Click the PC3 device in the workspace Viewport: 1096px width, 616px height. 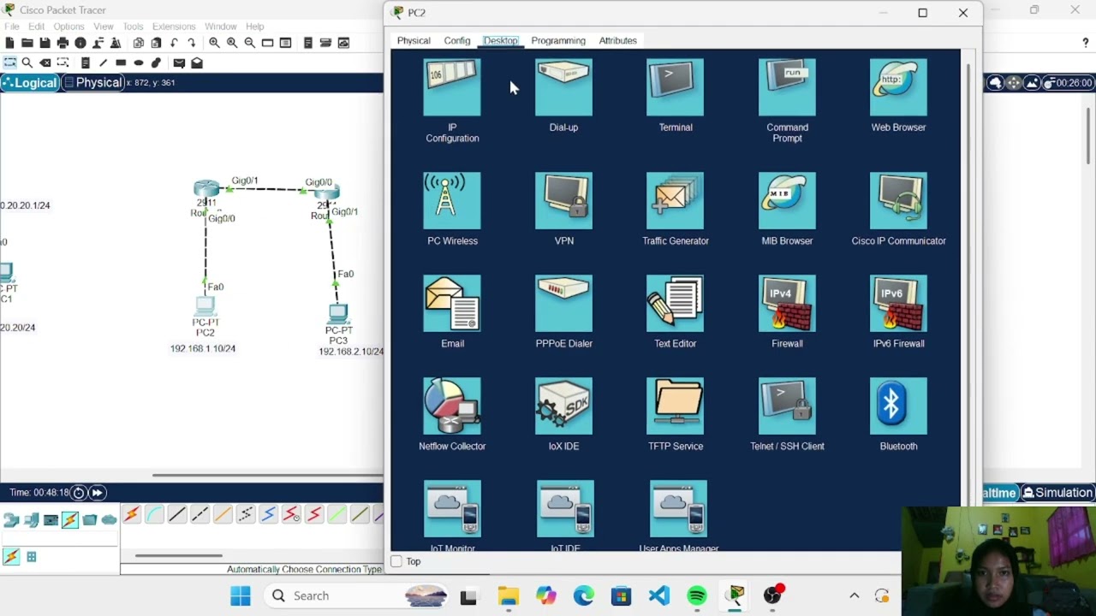coord(338,314)
